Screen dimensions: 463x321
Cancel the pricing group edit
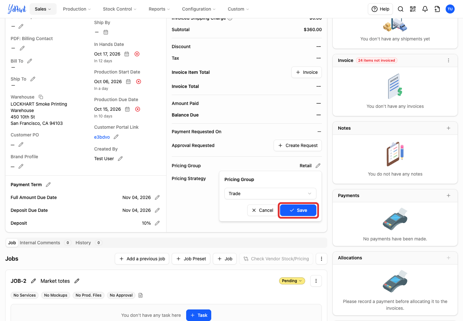pos(262,210)
